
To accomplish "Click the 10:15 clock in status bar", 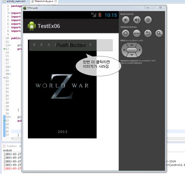I will (x=111, y=15).
